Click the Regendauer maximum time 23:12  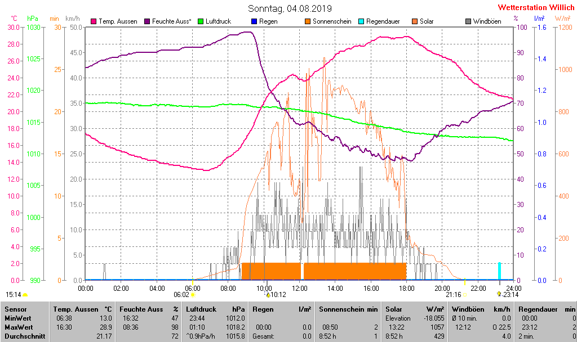coord(530,327)
